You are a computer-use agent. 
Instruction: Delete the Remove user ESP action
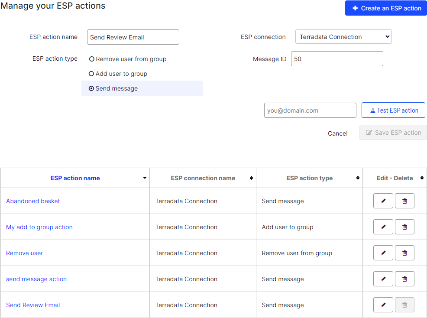[x=404, y=253]
